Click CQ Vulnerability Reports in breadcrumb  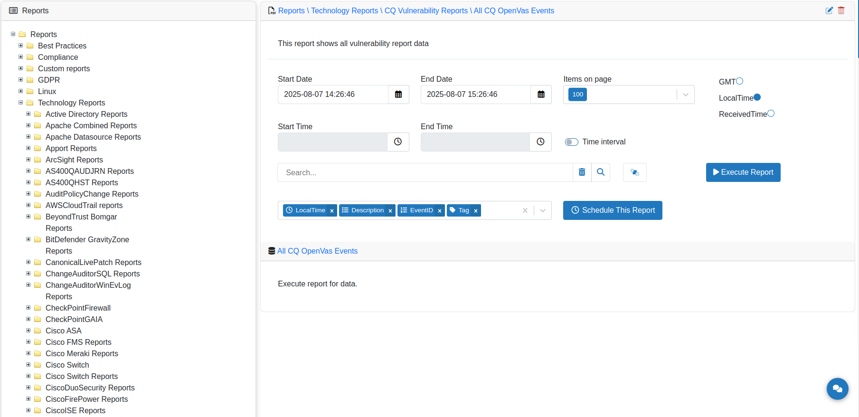[x=426, y=10]
